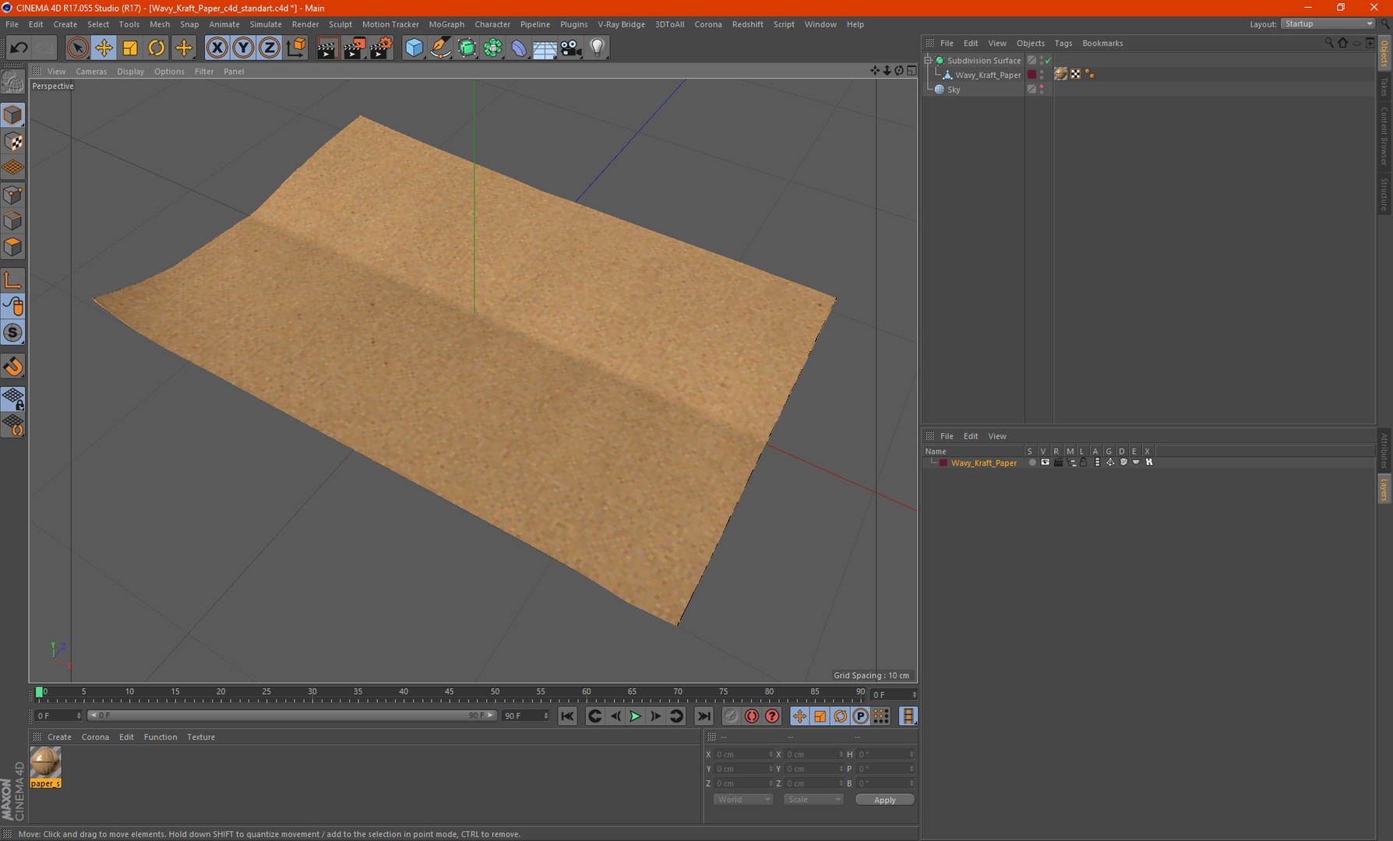Select the Spline Pen tool

[441, 48]
